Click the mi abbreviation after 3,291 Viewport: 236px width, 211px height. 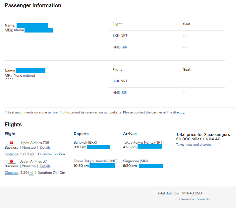31,173
